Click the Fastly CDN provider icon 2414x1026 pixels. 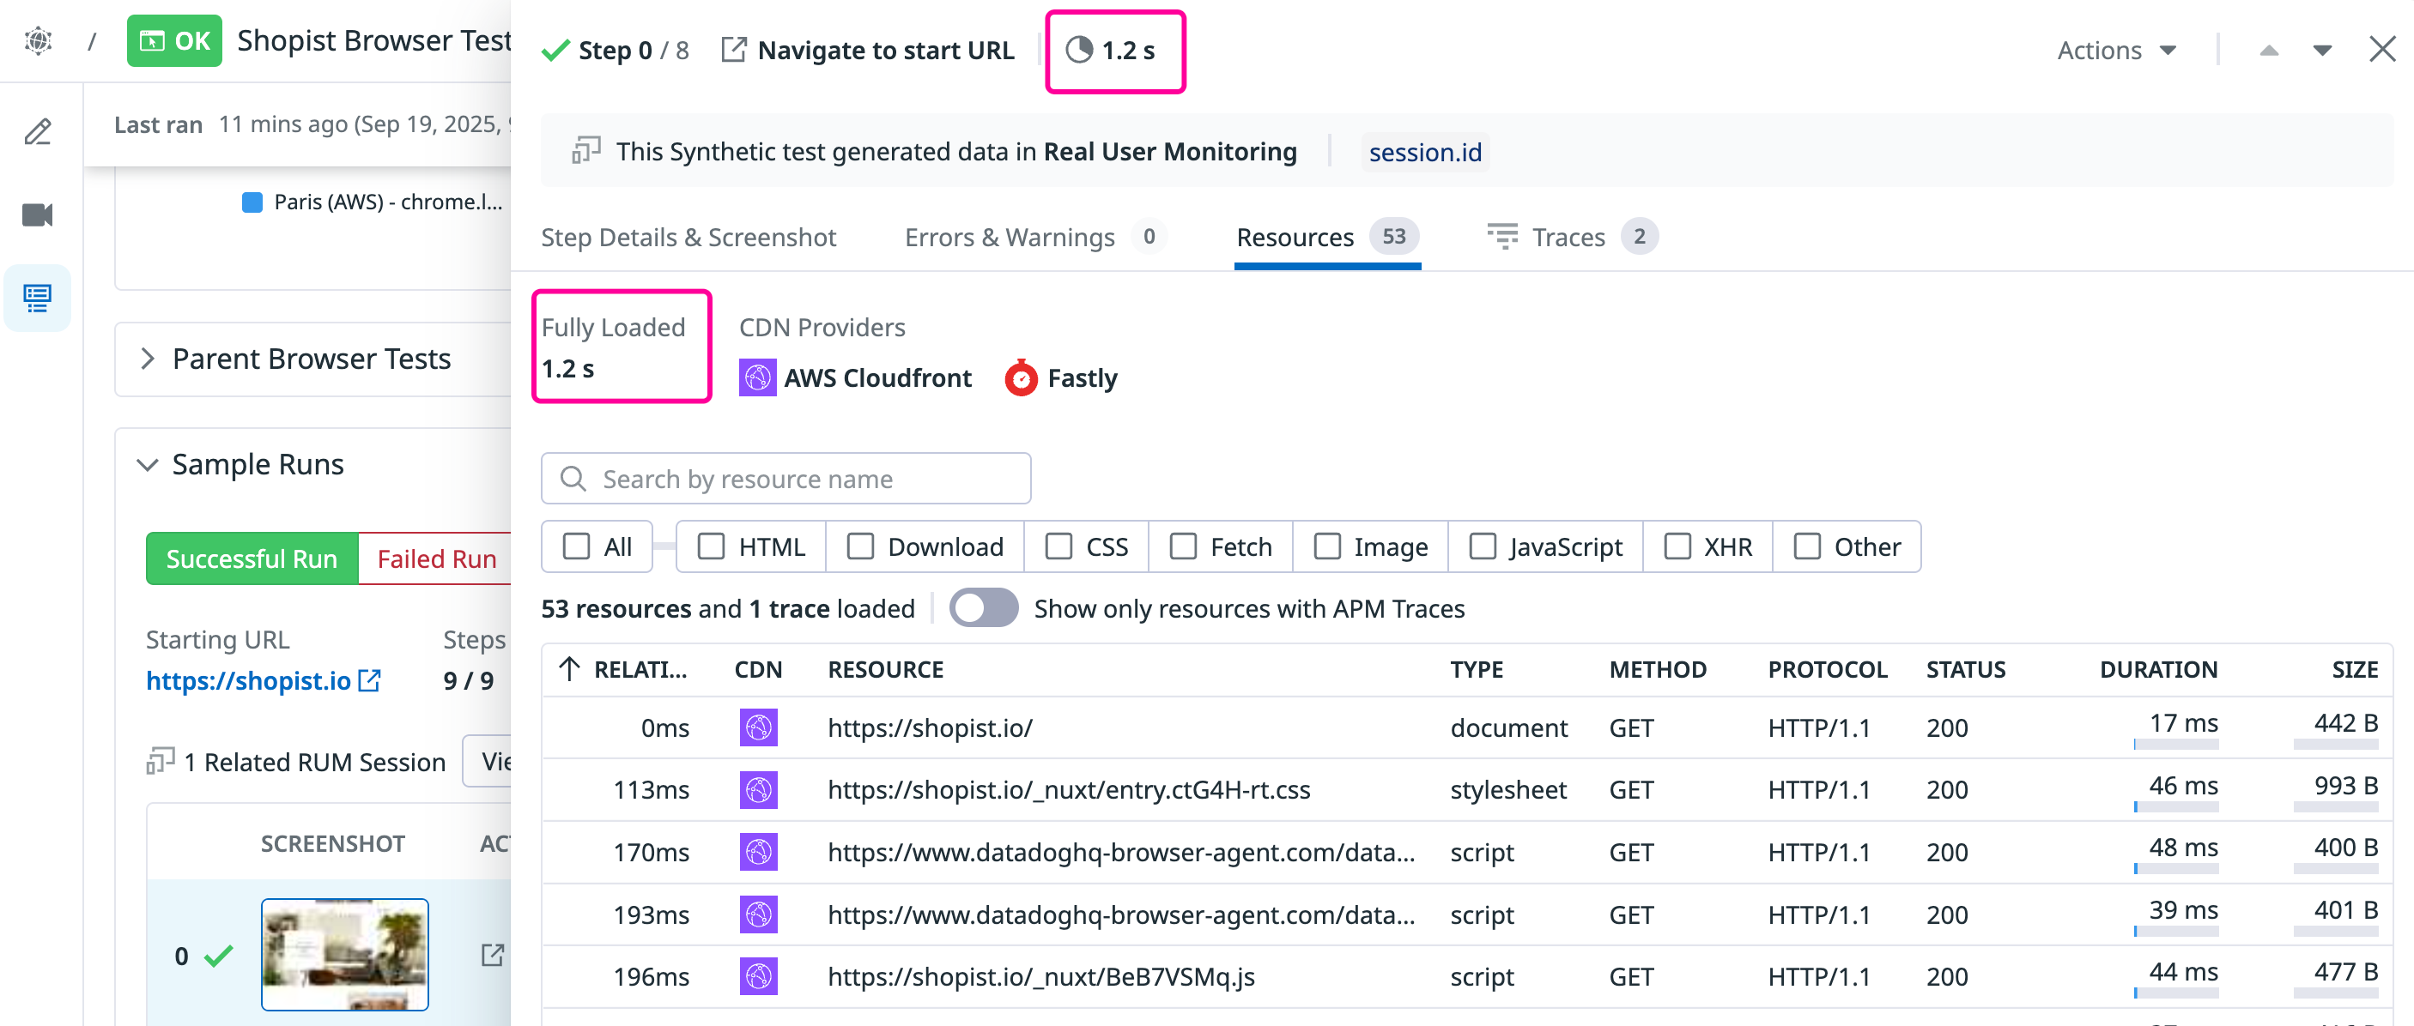click(1021, 378)
